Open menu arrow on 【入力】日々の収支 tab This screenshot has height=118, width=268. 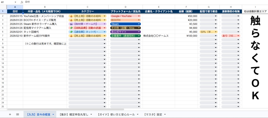(53, 114)
